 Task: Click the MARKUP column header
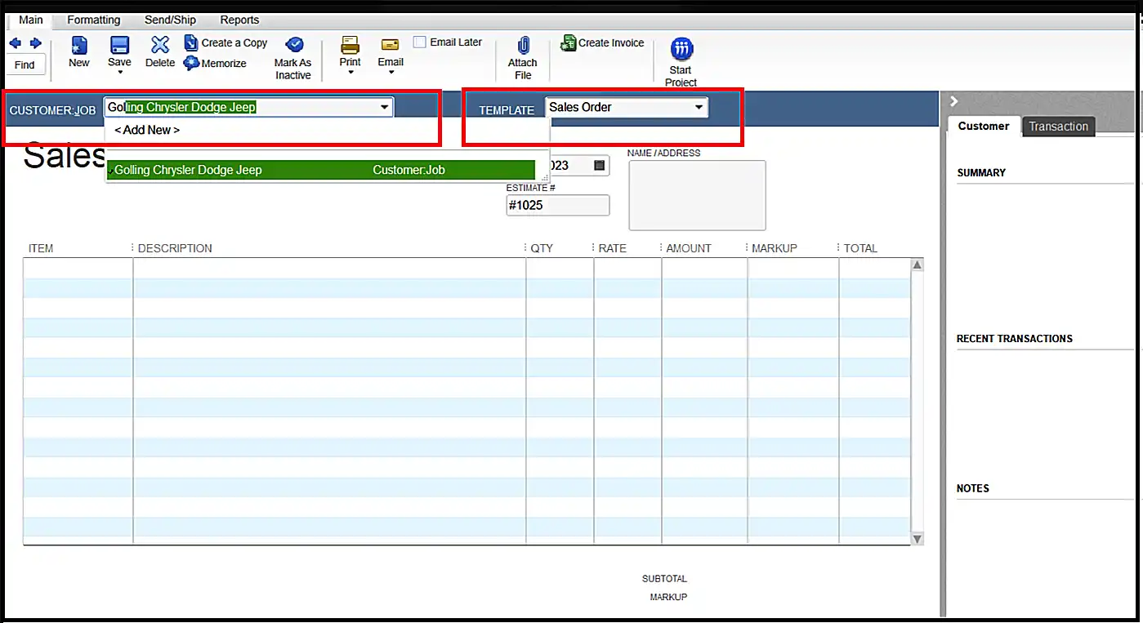coord(775,248)
